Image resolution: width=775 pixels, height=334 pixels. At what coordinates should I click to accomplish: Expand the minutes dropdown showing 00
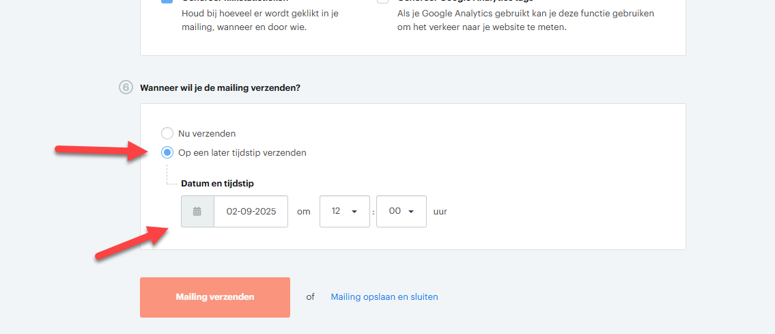click(x=401, y=212)
